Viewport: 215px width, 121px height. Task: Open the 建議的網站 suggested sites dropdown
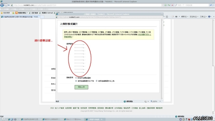[21, 13]
